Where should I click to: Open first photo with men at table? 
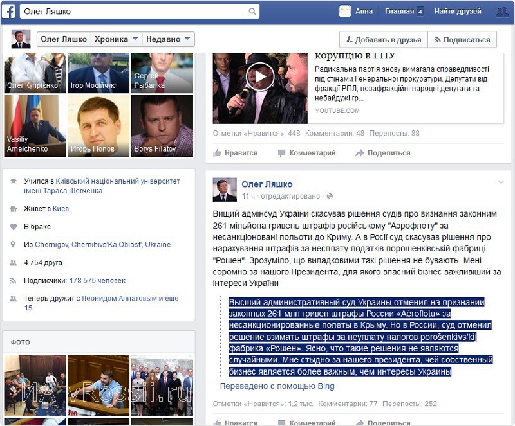click(x=35, y=386)
